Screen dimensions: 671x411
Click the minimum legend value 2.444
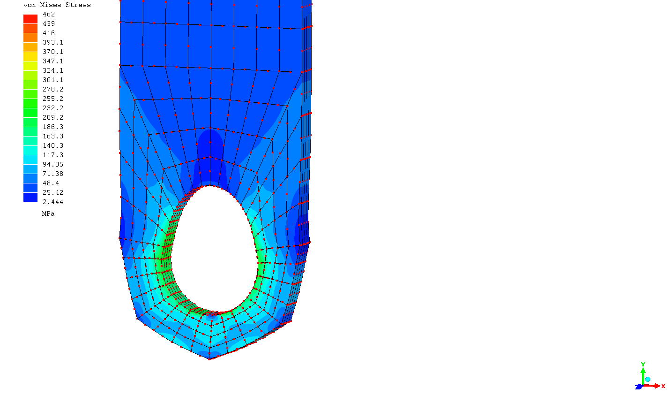[53, 202]
